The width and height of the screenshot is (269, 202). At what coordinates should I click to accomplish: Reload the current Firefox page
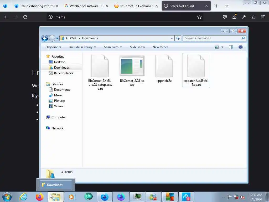point(25,17)
